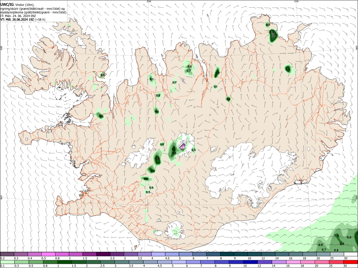Click the light pink 16 swatch in lower legend

click(293, 262)
